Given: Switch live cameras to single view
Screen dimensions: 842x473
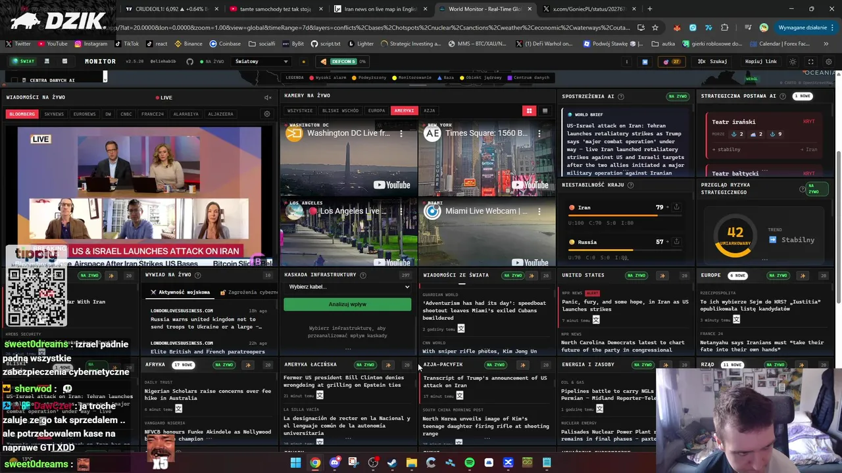Looking at the screenshot, I should coord(545,110).
